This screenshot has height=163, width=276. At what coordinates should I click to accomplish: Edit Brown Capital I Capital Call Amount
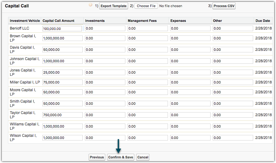(62, 38)
